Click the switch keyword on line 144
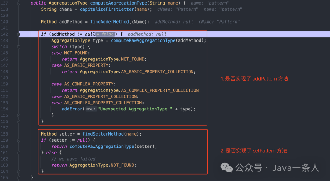Screen dimensions: 330x181 pos(59,47)
